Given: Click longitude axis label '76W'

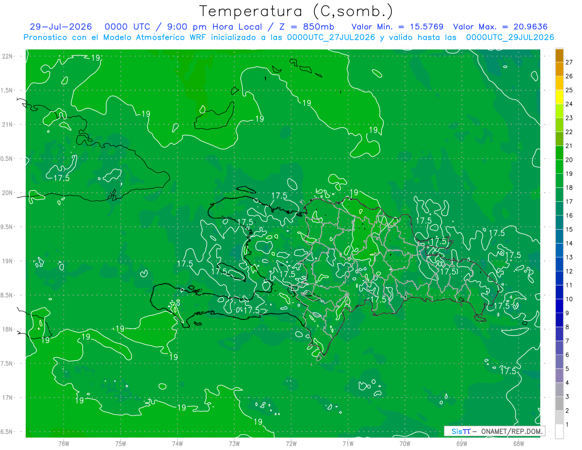Looking at the screenshot, I should coord(64,443).
